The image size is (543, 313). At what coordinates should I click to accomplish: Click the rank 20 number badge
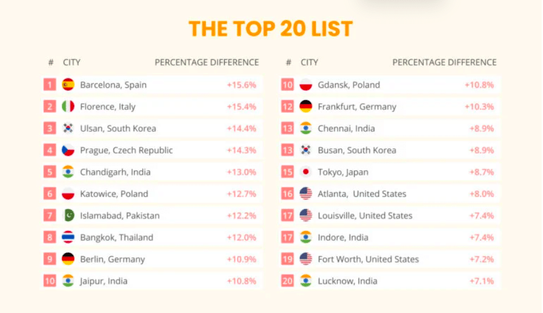pyautogui.click(x=288, y=281)
